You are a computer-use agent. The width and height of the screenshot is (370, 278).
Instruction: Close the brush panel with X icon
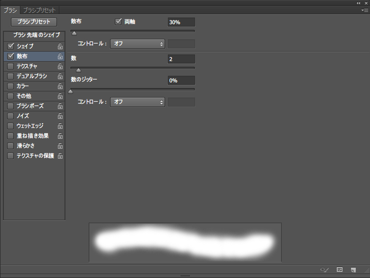[366, 3]
